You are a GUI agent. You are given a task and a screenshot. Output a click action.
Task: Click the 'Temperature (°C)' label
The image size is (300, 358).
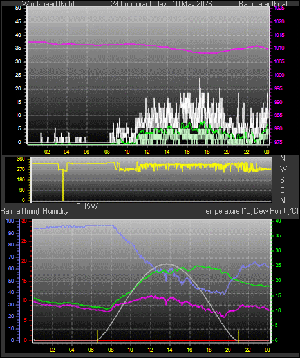(227, 211)
